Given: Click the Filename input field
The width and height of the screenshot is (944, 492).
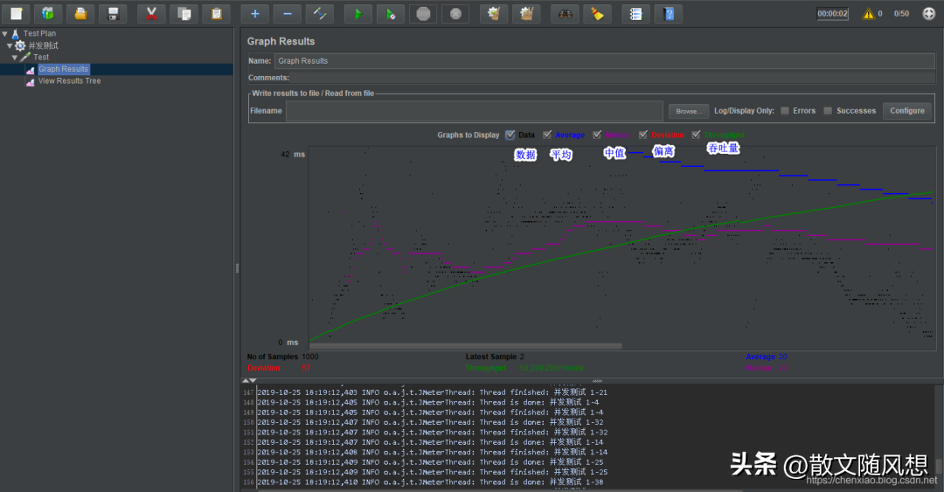Looking at the screenshot, I should pyautogui.click(x=475, y=111).
